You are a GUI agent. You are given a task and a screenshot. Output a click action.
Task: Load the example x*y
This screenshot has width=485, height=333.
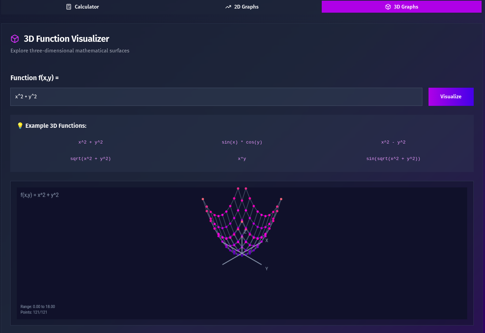pos(242,159)
